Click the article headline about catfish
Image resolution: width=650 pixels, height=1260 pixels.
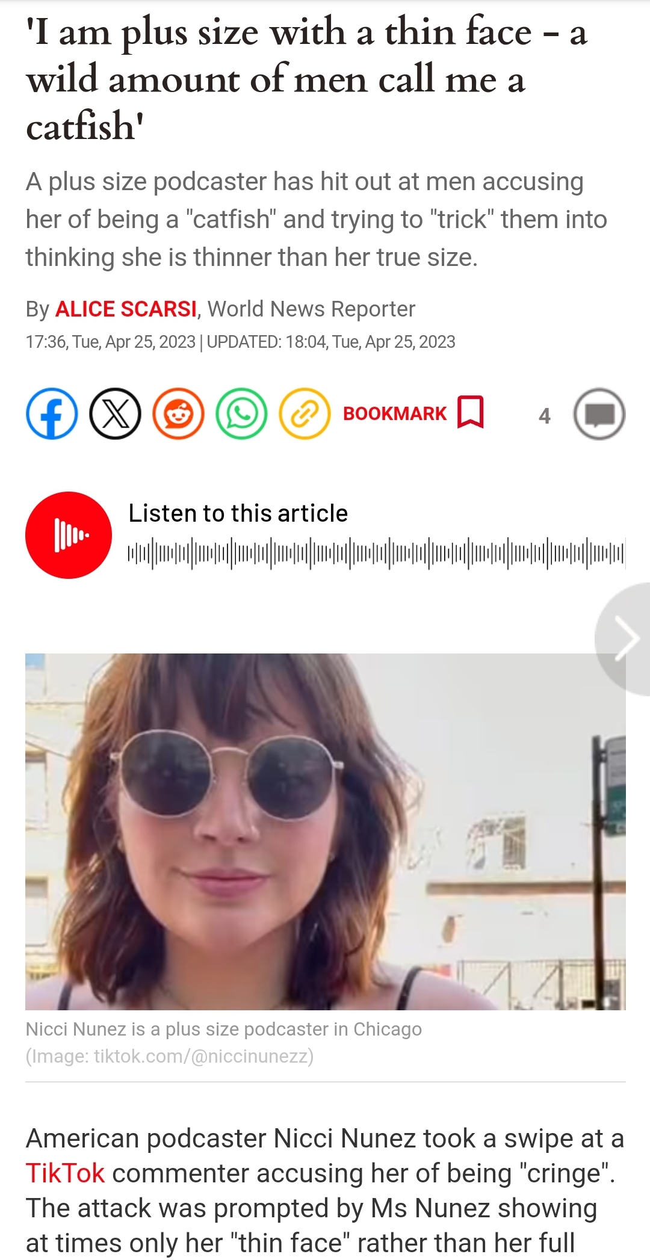click(x=306, y=79)
